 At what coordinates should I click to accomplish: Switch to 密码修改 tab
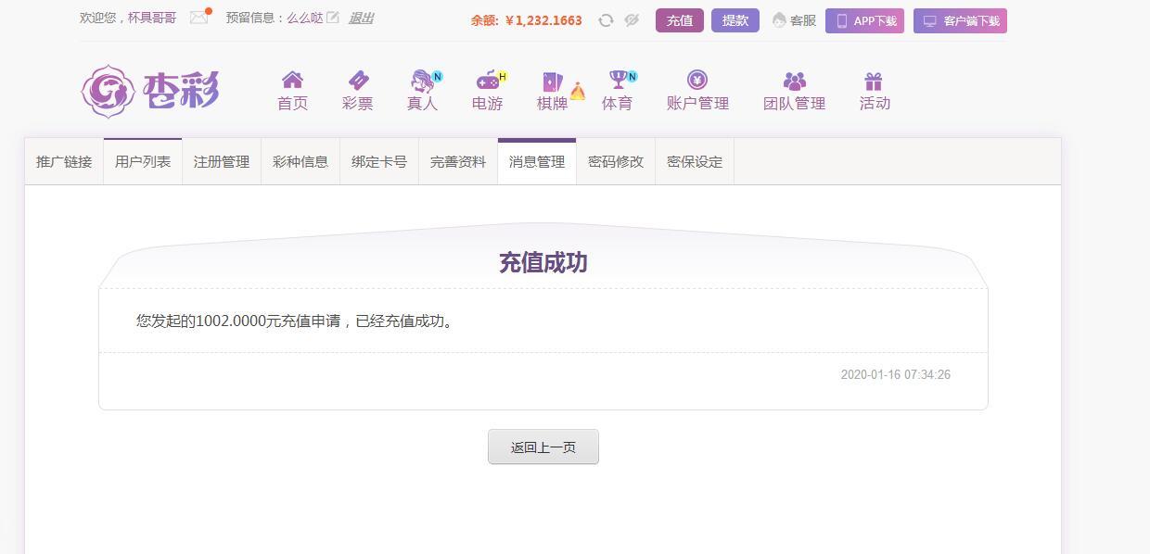pos(616,161)
